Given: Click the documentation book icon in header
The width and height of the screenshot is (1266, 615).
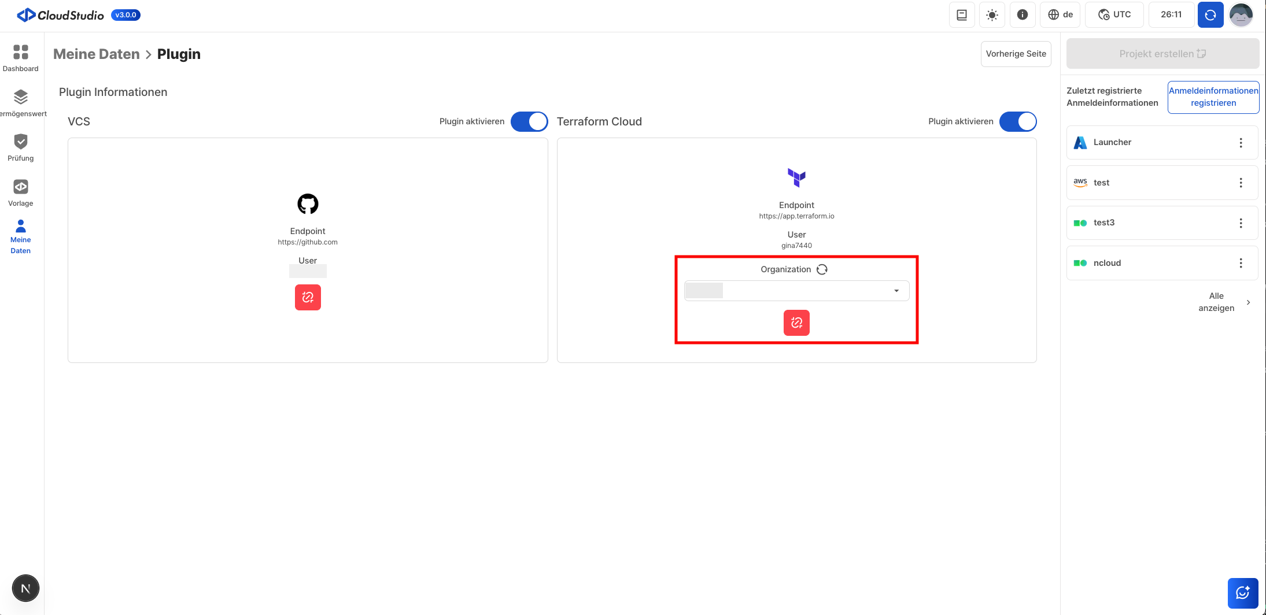Looking at the screenshot, I should (962, 15).
